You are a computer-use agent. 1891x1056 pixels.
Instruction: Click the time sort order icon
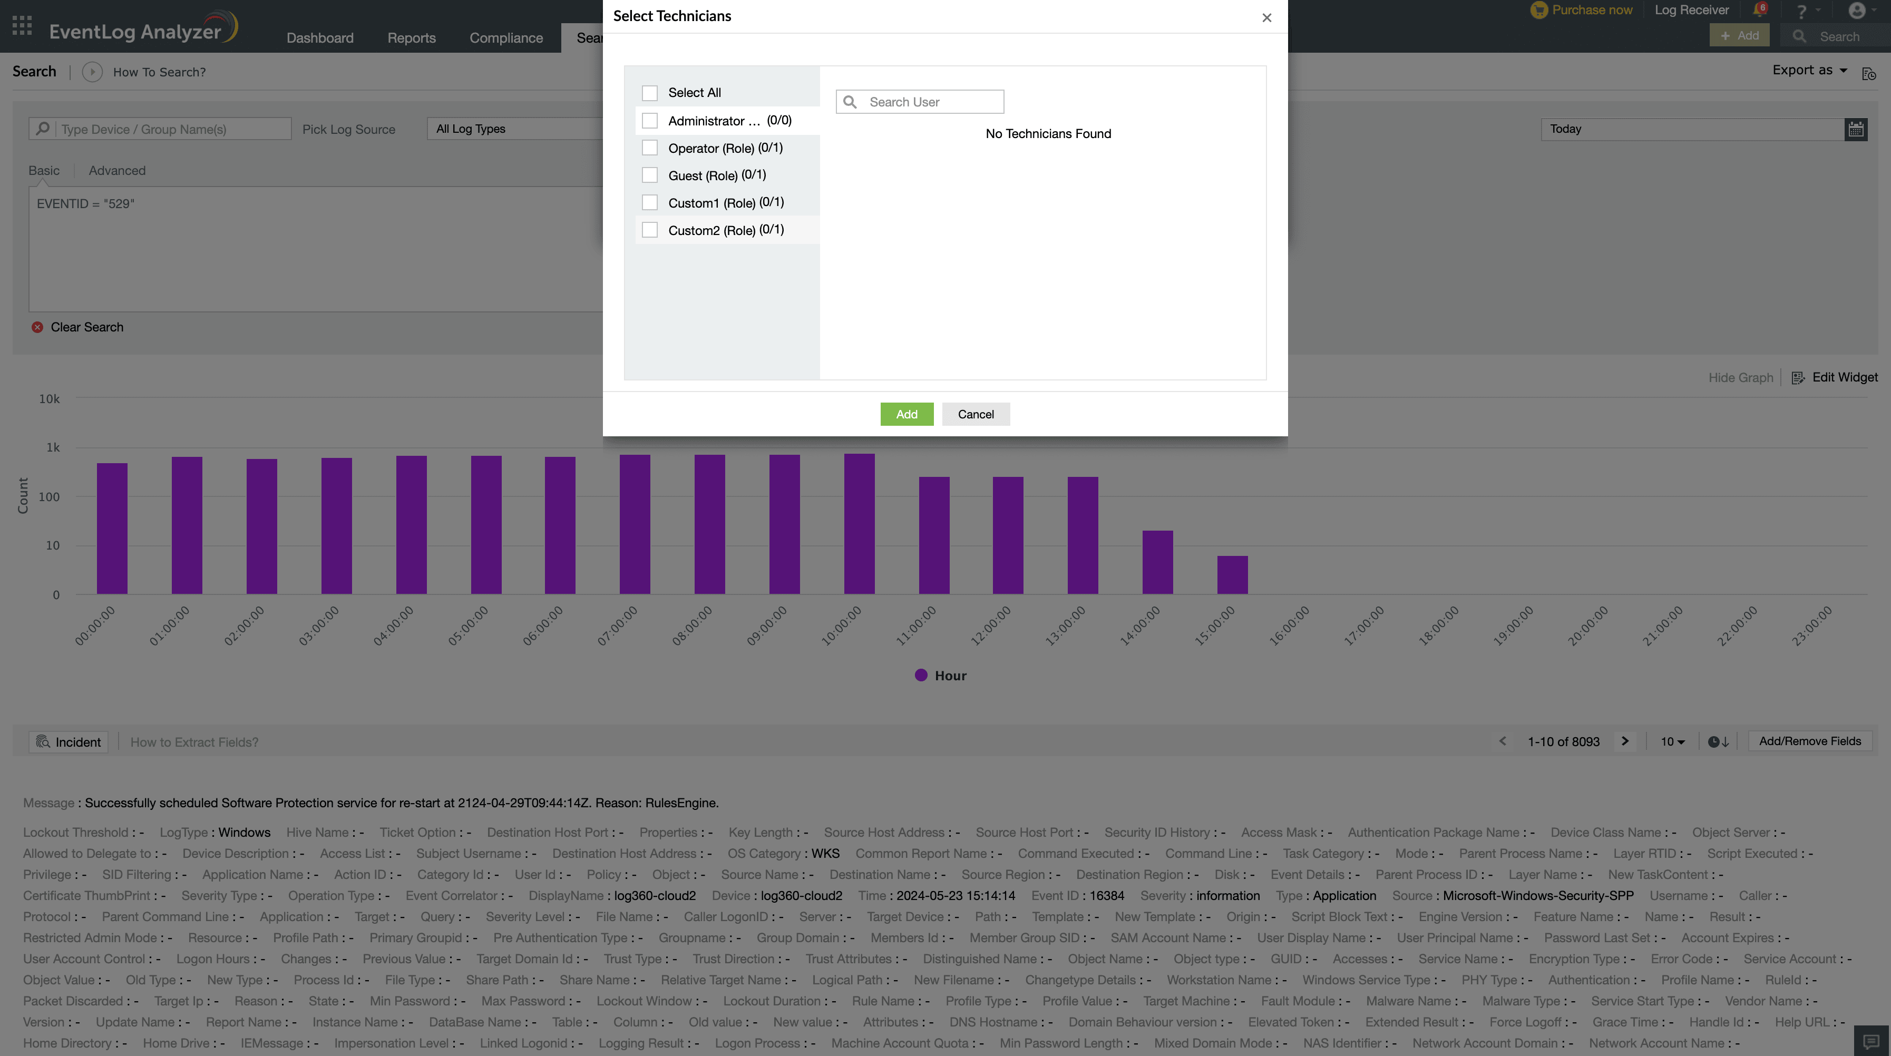pyautogui.click(x=1718, y=742)
